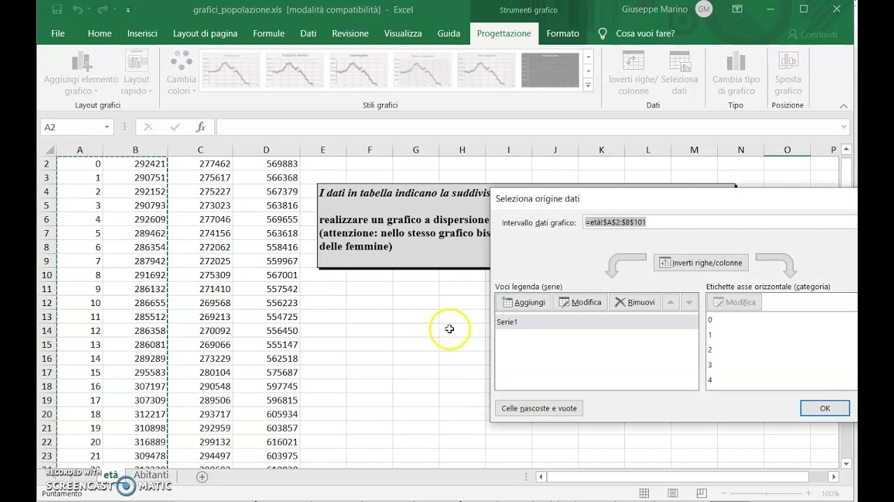Image resolution: width=894 pixels, height=502 pixels.
Task: Select column B header
Action: pyautogui.click(x=135, y=150)
